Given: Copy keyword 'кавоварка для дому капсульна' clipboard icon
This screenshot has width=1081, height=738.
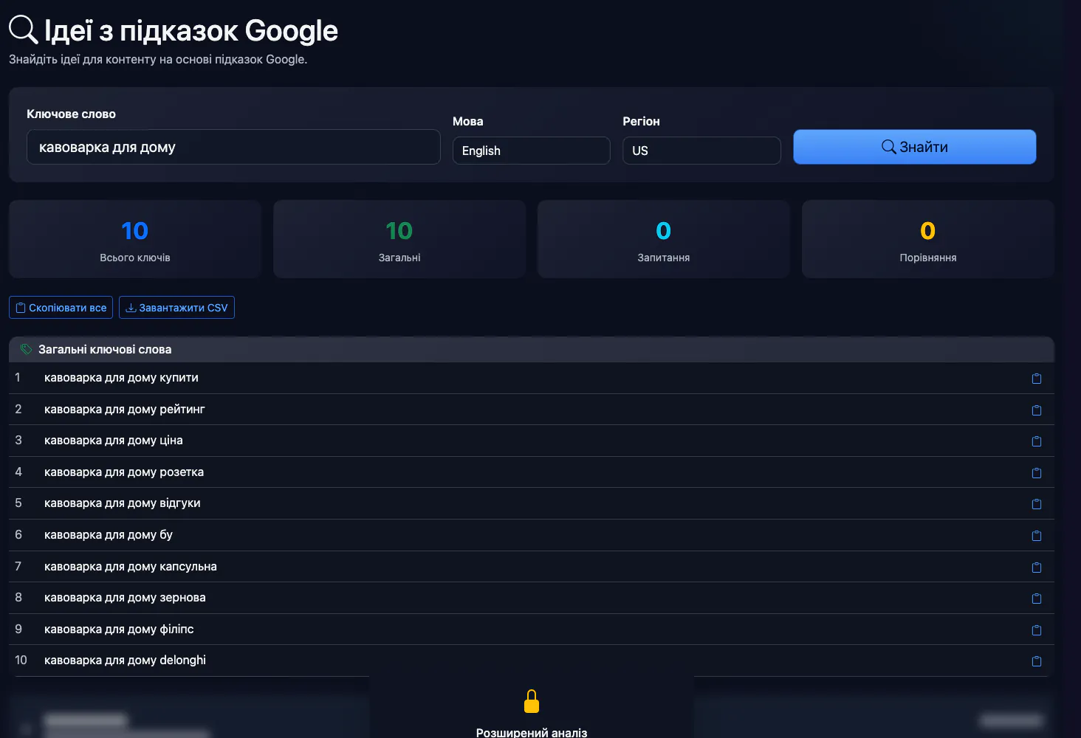Looking at the screenshot, I should point(1037,567).
